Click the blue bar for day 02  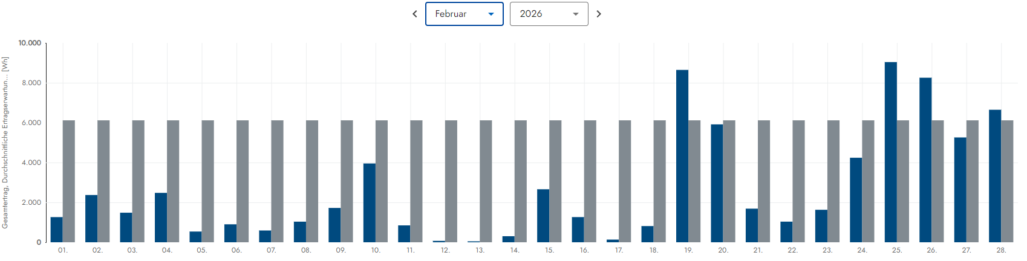tap(91, 219)
